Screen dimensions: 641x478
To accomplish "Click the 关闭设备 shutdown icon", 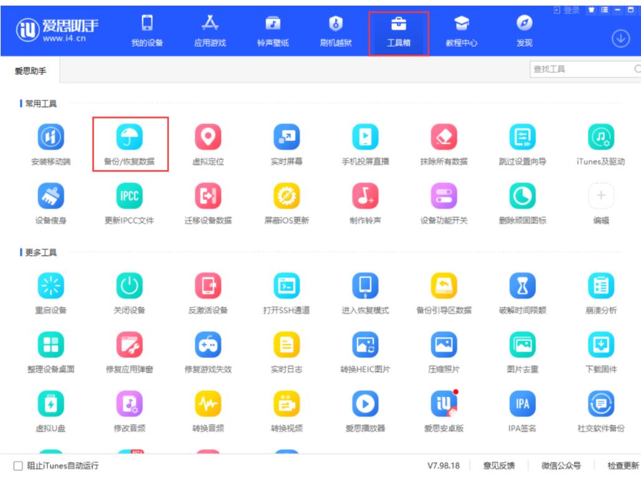I will [x=129, y=287].
